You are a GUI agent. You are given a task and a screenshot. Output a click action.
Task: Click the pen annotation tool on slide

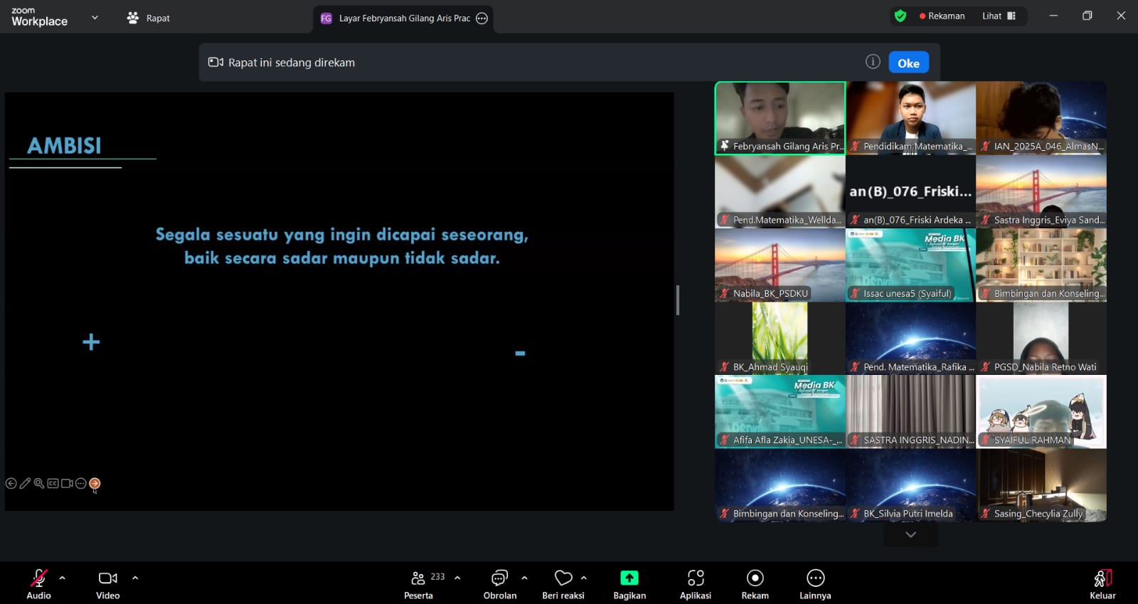(x=25, y=484)
